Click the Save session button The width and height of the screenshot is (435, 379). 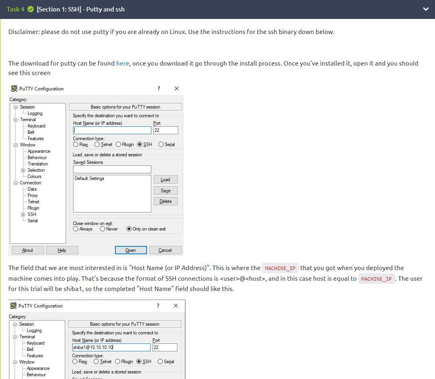tap(166, 191)
